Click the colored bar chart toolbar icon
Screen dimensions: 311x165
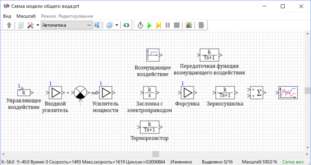click(189, 25)
